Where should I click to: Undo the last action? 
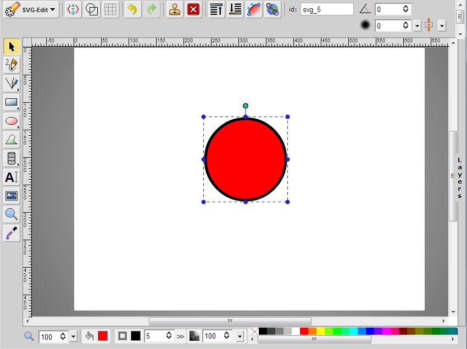click(132, 9)
